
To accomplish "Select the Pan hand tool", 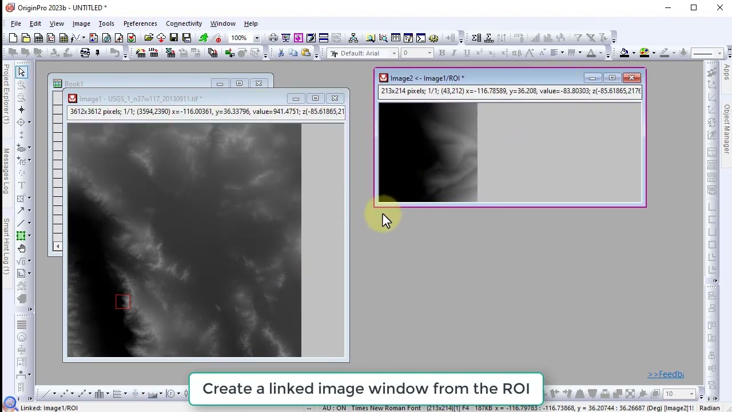I will (x=21, y=248).
